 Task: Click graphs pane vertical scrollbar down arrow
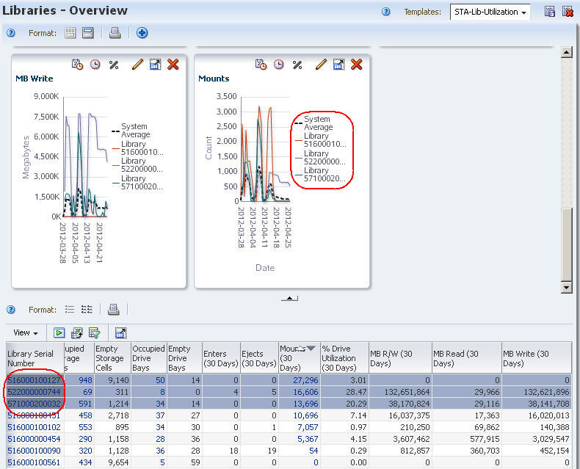click(x=566, y=286)
